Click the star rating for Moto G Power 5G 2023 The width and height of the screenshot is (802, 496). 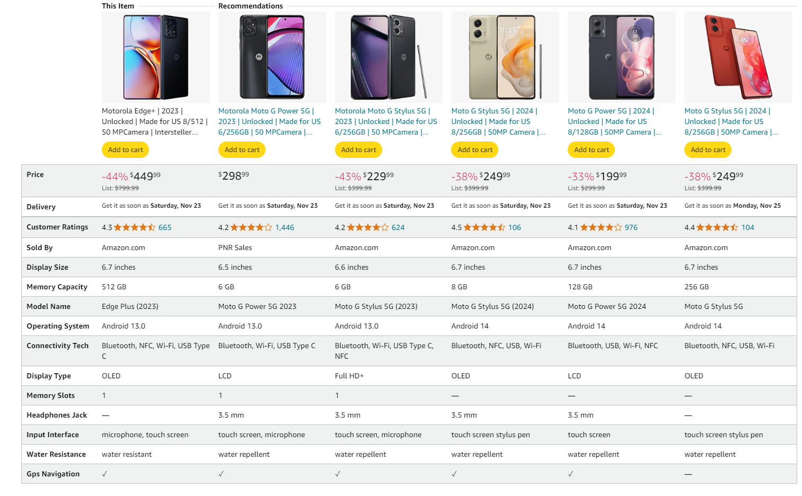[x=251, y=227]
